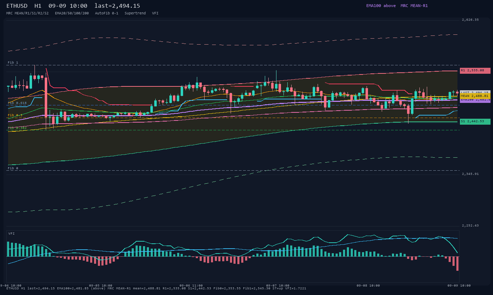Select the AutoFib 0-1 legend entry
The image size is (493, 295).
coord(107,13)
